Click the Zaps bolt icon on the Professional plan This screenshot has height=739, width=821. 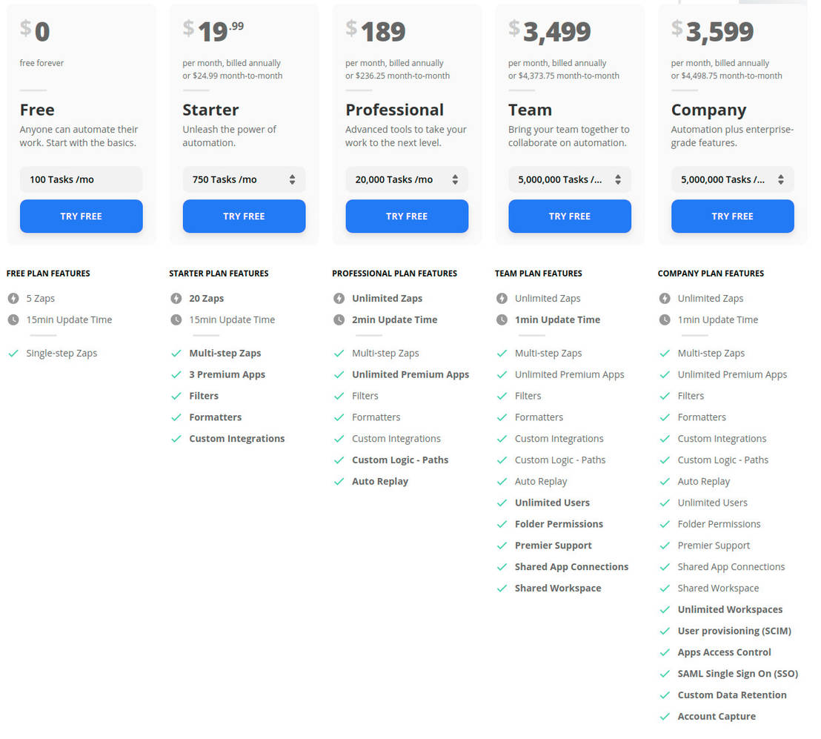tap(339, 298)
